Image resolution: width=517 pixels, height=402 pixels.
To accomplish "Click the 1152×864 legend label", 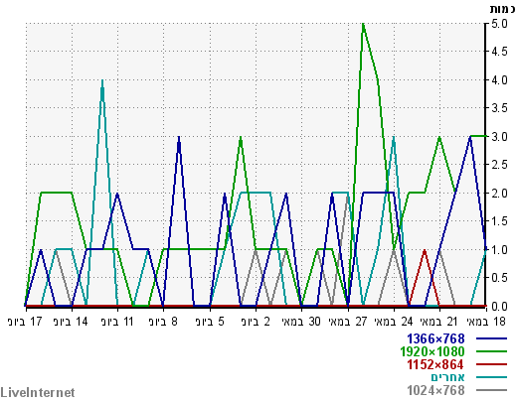I will click(435, 364).
